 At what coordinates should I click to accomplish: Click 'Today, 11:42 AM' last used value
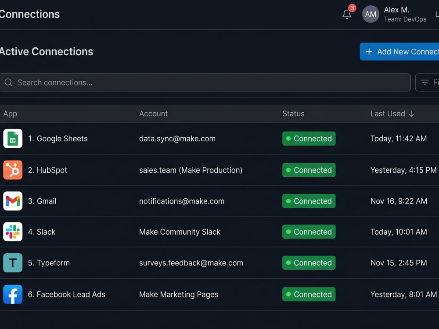(399, 139)
